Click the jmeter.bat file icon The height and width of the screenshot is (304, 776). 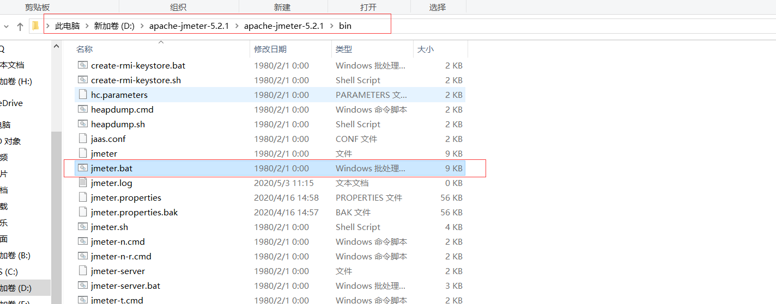83,168
